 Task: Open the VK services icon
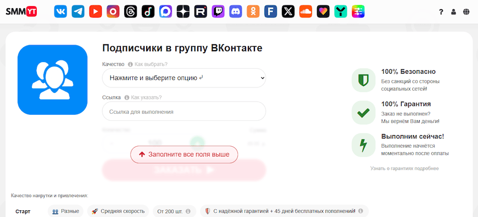[x=60, y=12]
